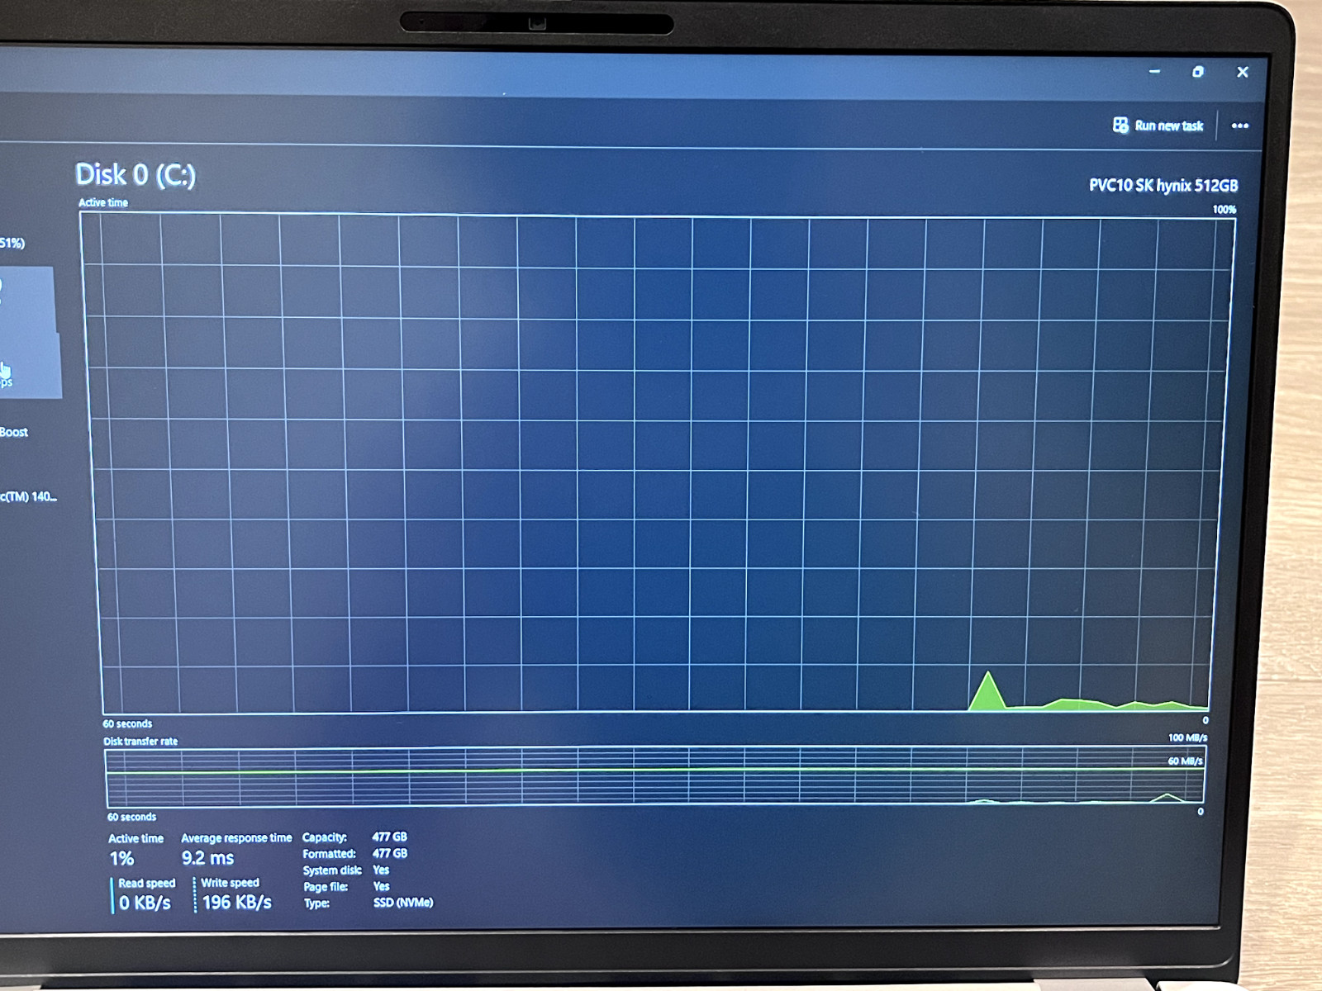Click the Disk 0 (C:) heading
Image resolution: width=1322 pixels, height=991 pixels.
tap(136, 175)
